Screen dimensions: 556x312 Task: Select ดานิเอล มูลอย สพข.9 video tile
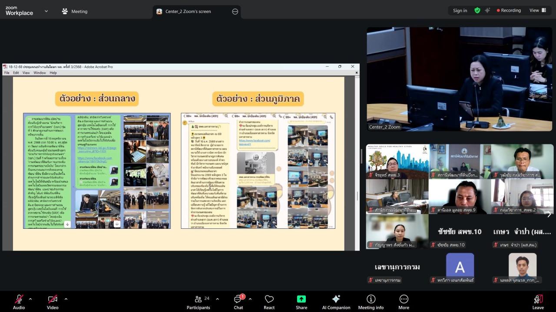pyautogui.click(x=460, y=197)
